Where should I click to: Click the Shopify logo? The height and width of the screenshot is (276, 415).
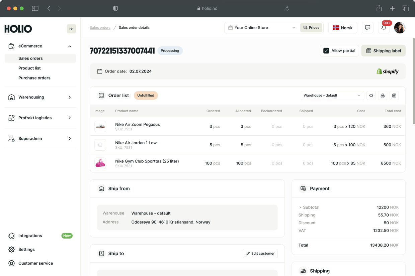[x=387, y=71]
